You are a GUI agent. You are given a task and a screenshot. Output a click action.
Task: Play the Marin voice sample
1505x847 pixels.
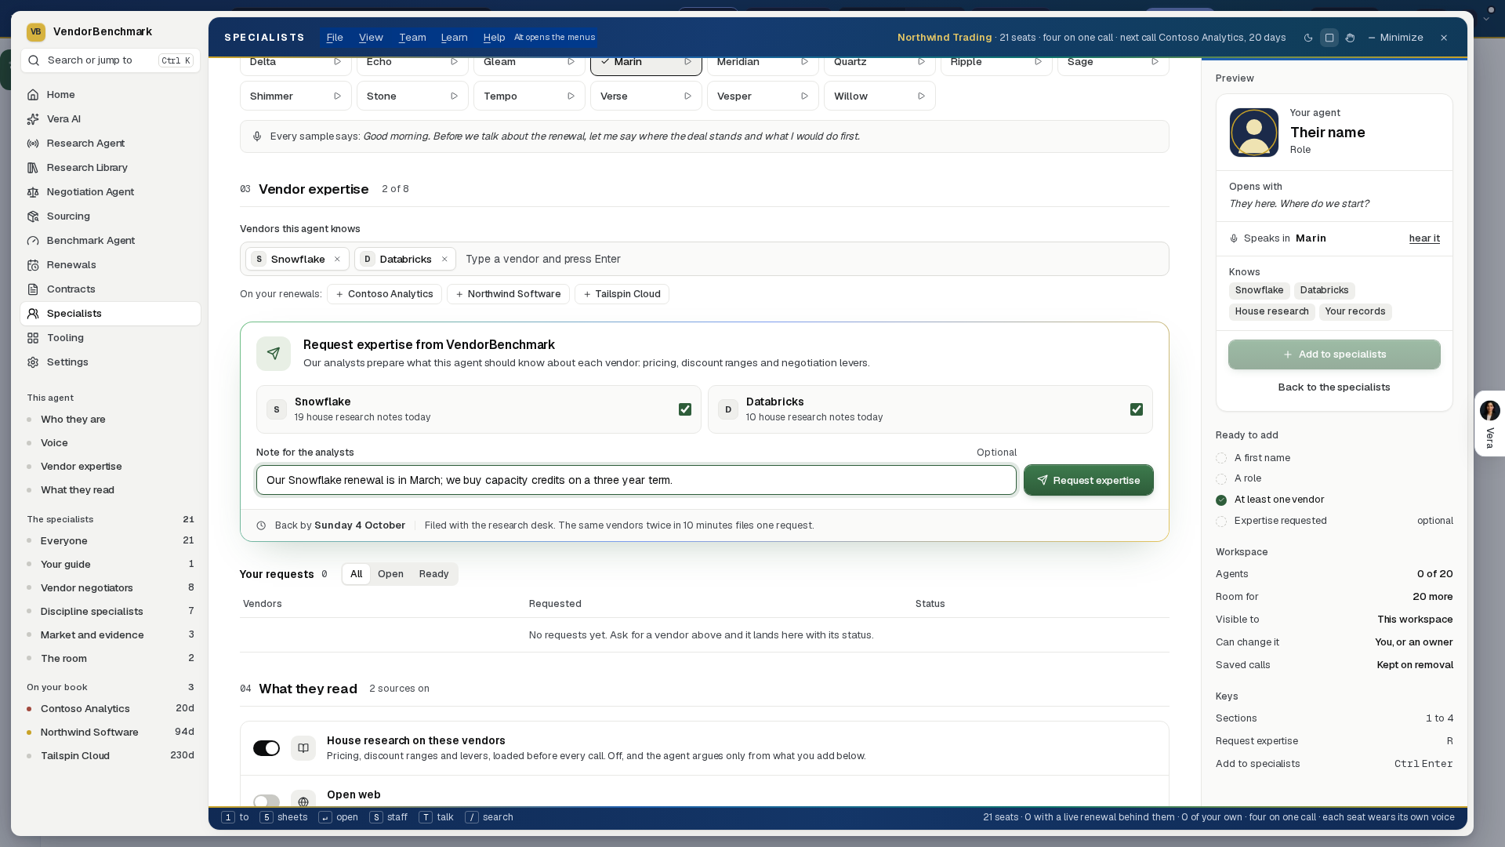(687, 62)
